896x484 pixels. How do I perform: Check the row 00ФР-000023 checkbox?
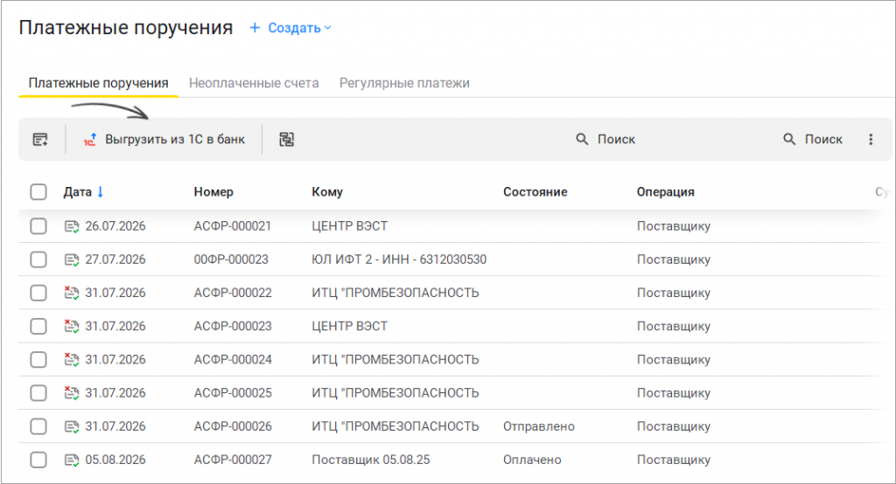pos(38,259)
